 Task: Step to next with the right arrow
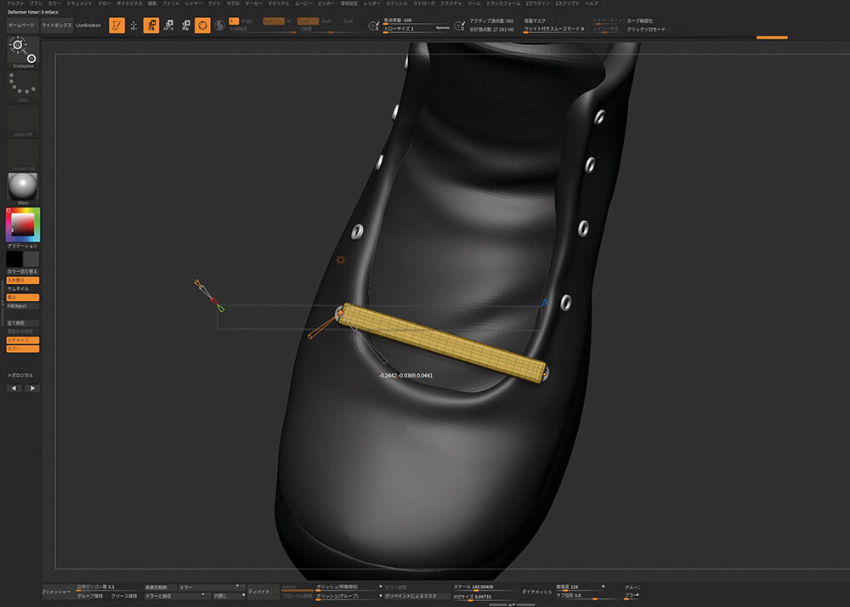click(32, 388)
